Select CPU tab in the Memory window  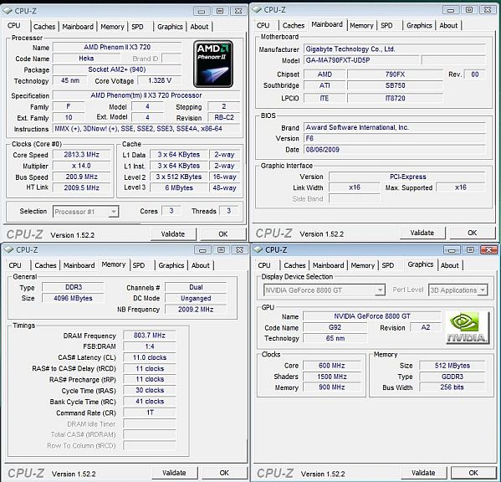pos(15,265)
